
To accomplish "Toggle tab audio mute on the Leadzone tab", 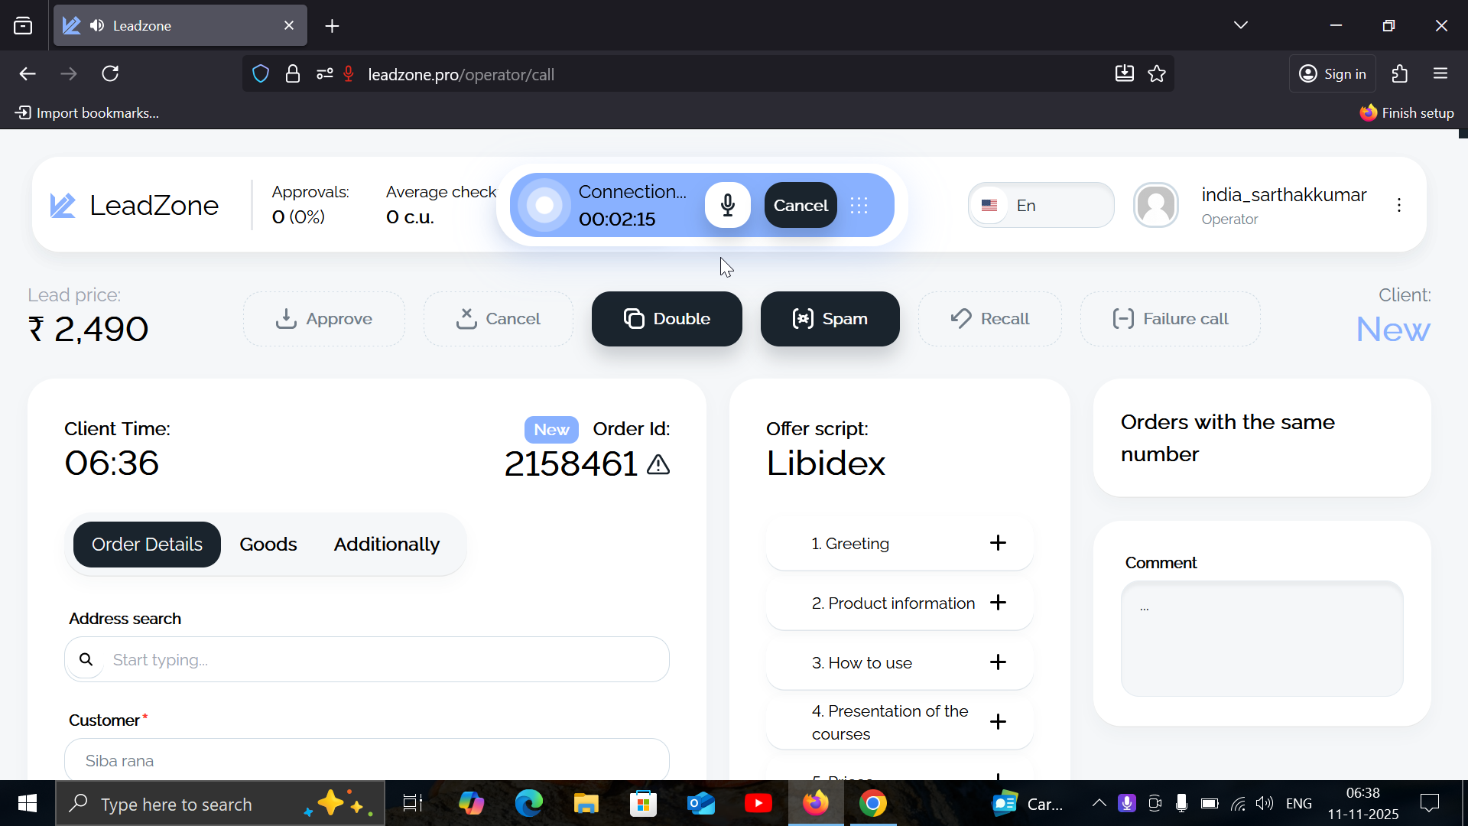I will point(97,26).
